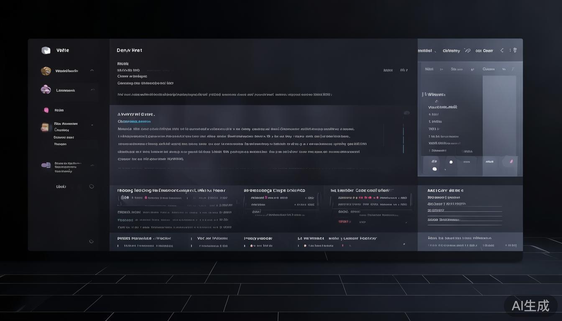
Task: Collapse the first sidebar group chevron
Action: tap(92, 71)
